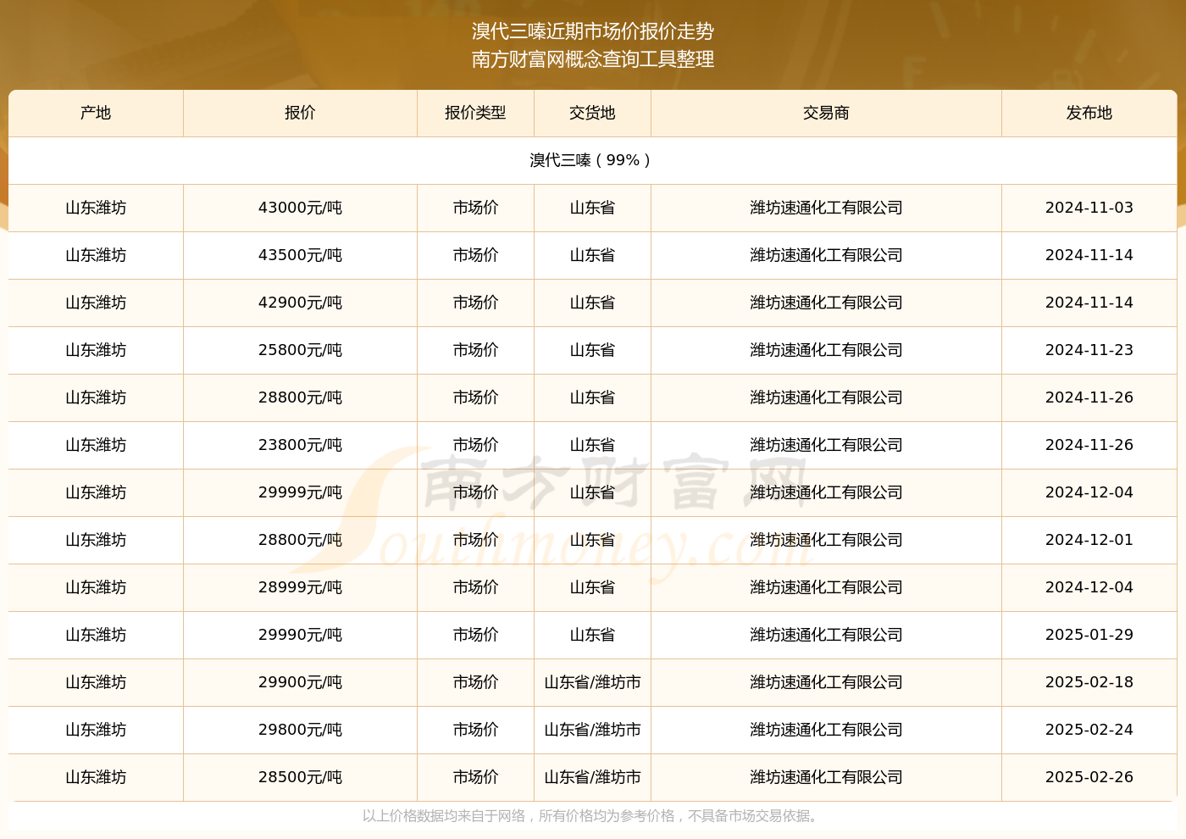This screenshot has height=839, width=1186.
Task: Select 28800元/吨 in the 2024-12-01 row
Action: click(300, 540)
